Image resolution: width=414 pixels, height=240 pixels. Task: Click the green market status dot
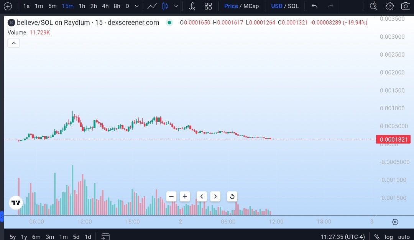[169, 23]
